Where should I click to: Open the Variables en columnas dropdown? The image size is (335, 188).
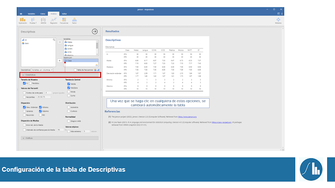pos(42,70)
